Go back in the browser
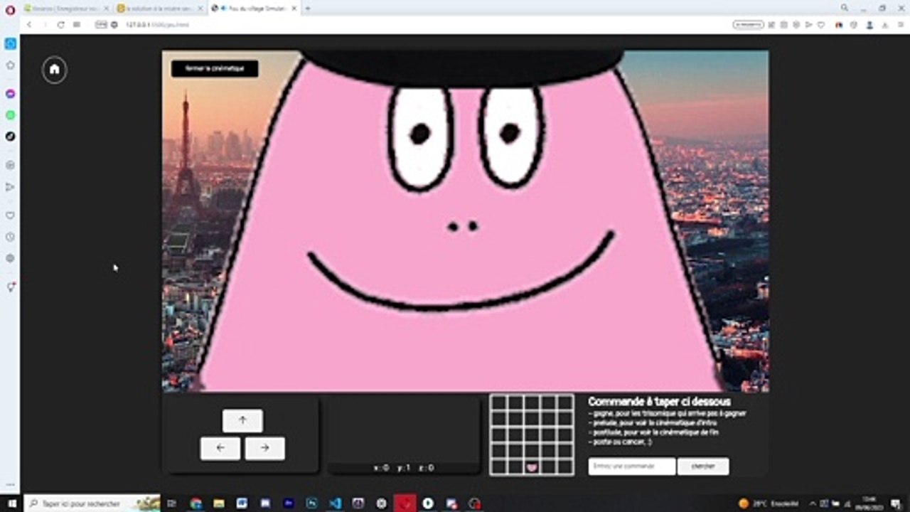910x512 pixels. pyautogui.click(x=29, y=24)
